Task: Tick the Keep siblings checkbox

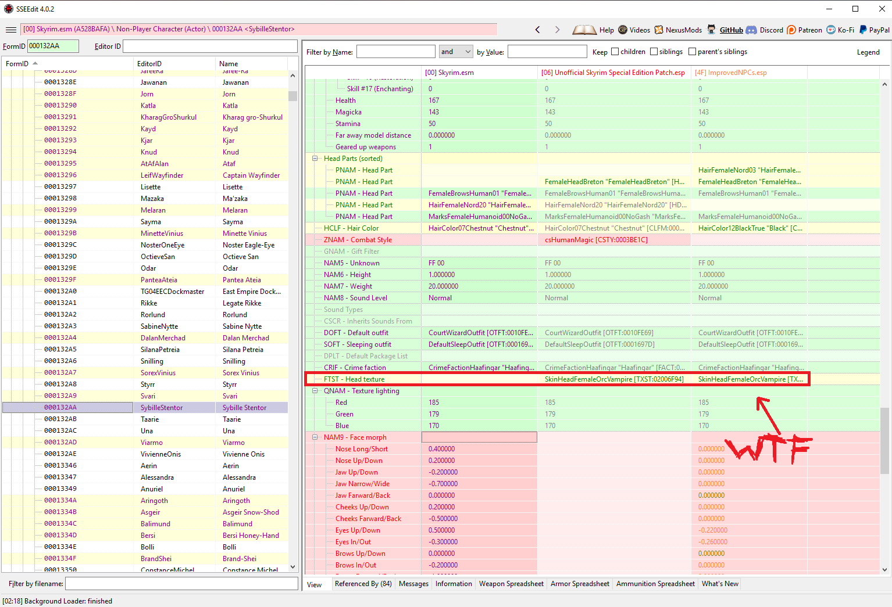Action: (x=654, y=52)
